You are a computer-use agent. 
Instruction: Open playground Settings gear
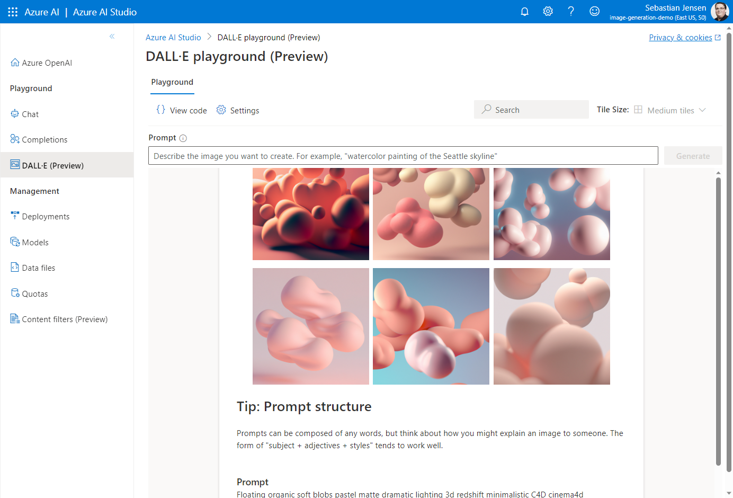point(221,110)
